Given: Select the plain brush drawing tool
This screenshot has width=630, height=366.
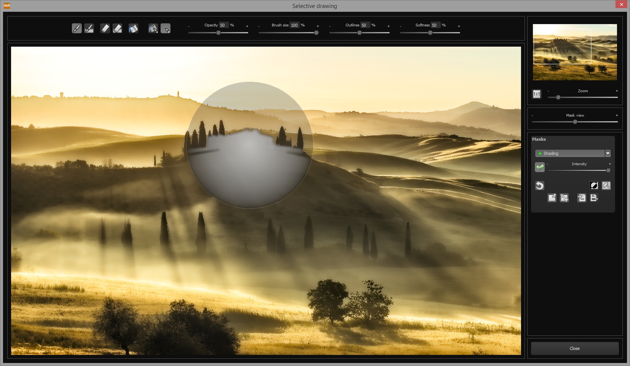Looking at the screenshot, I should (x=77, y=28).
